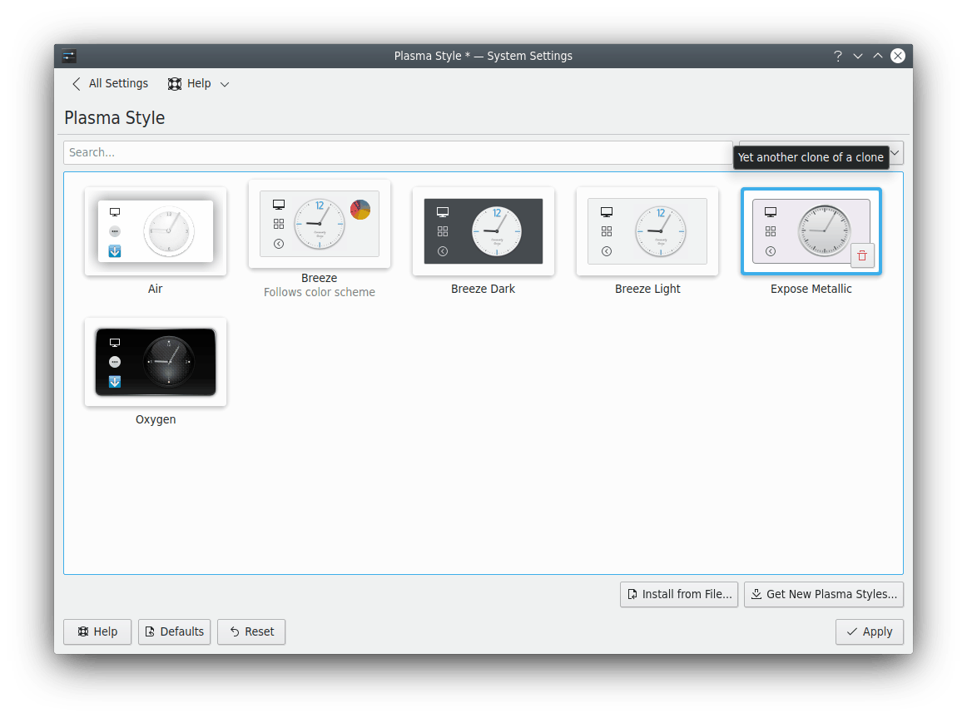Click the checkmark icon on Apply button
This screenshot has width=967, height=718.
pos(854,631)
